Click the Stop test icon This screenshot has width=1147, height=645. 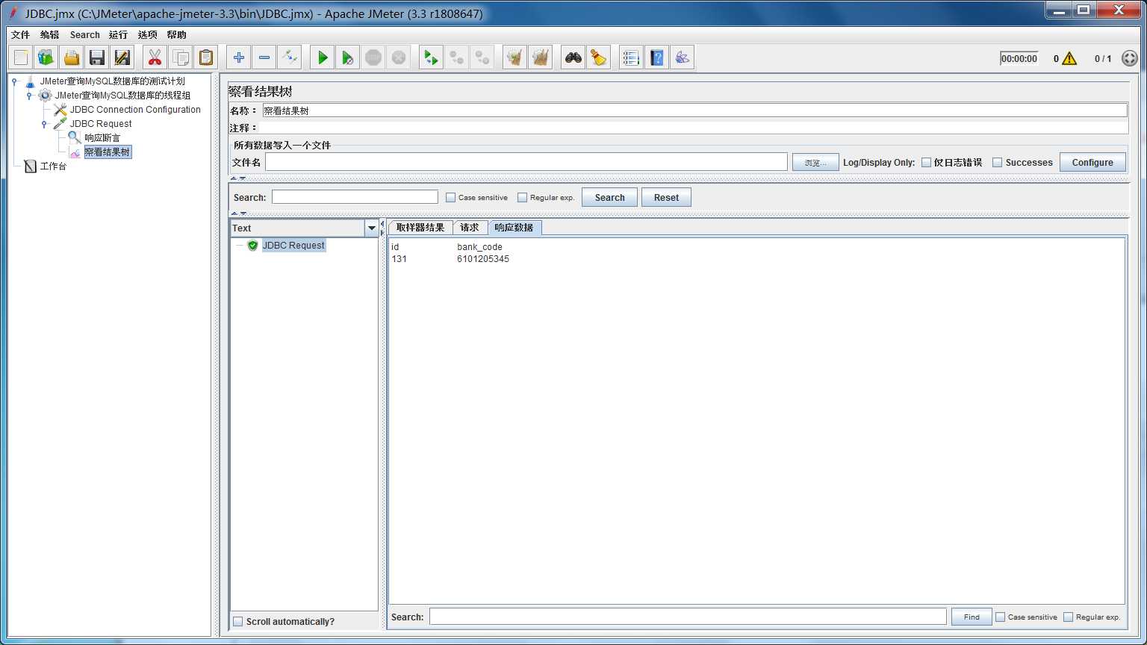tap(373, 57)
